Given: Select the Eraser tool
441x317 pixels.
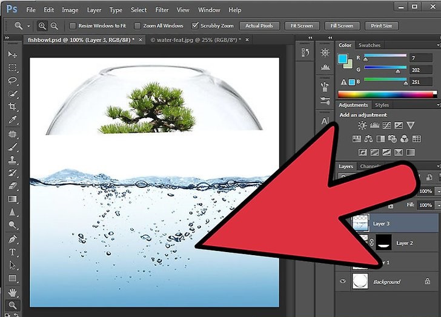Looking at the screenshot, I should [12, 185].
